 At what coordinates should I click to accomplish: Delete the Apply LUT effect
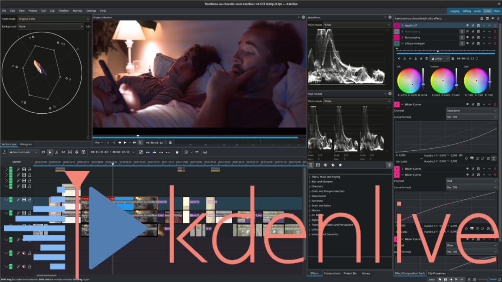pos(495,25)
